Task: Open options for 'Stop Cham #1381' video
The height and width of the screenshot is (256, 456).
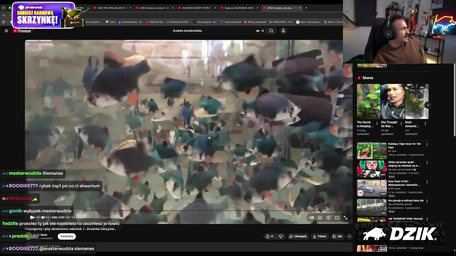Action: [x=427, y=182]
